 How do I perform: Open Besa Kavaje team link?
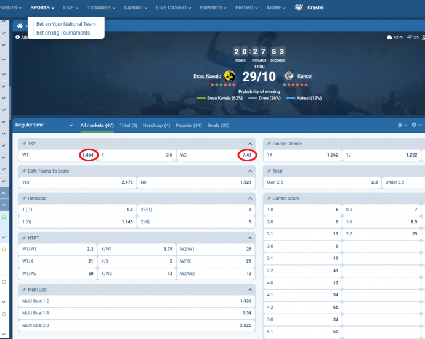pos(207,76)
